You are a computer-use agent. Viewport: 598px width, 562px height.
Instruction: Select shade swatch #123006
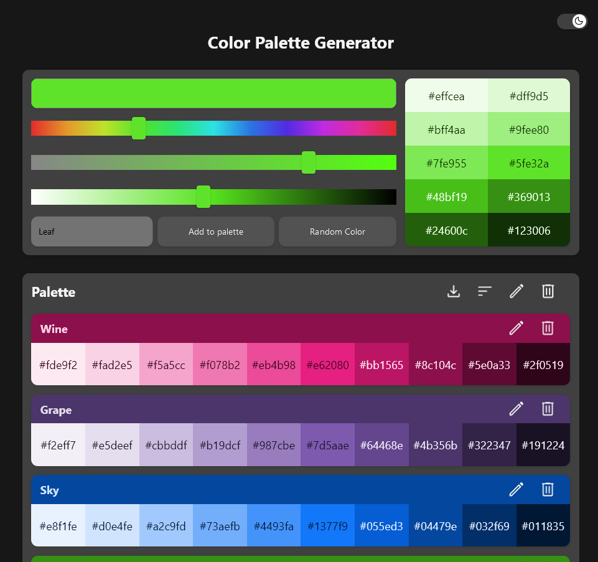529,230
